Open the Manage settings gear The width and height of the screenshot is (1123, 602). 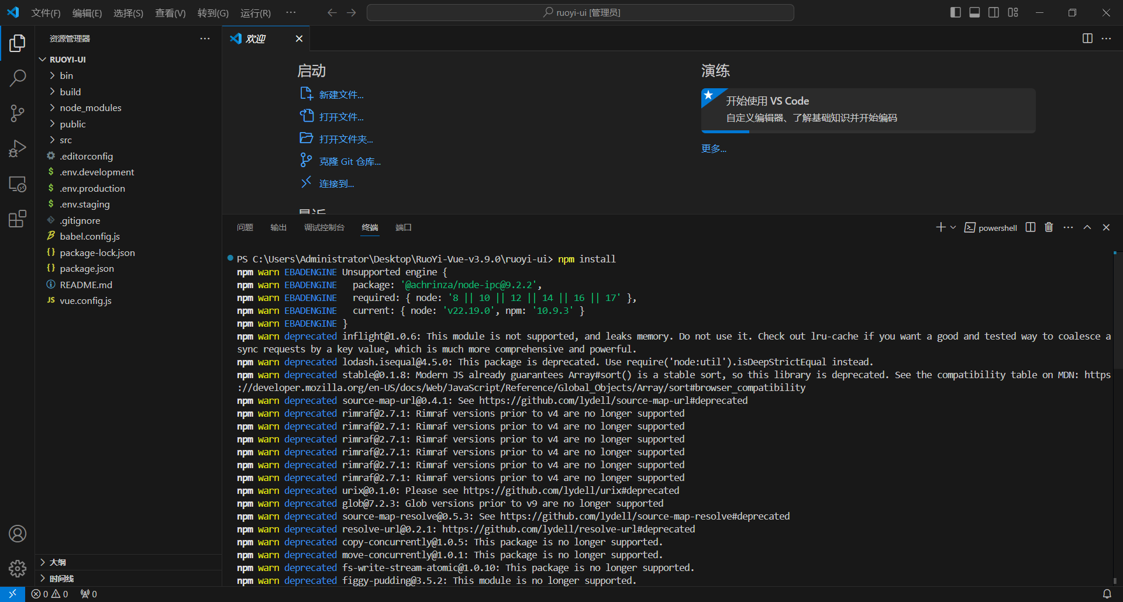(18, 568)
